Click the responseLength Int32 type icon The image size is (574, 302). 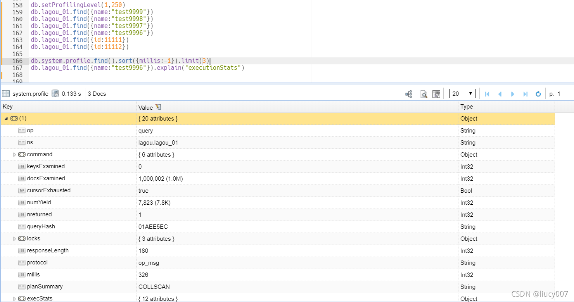22,251
